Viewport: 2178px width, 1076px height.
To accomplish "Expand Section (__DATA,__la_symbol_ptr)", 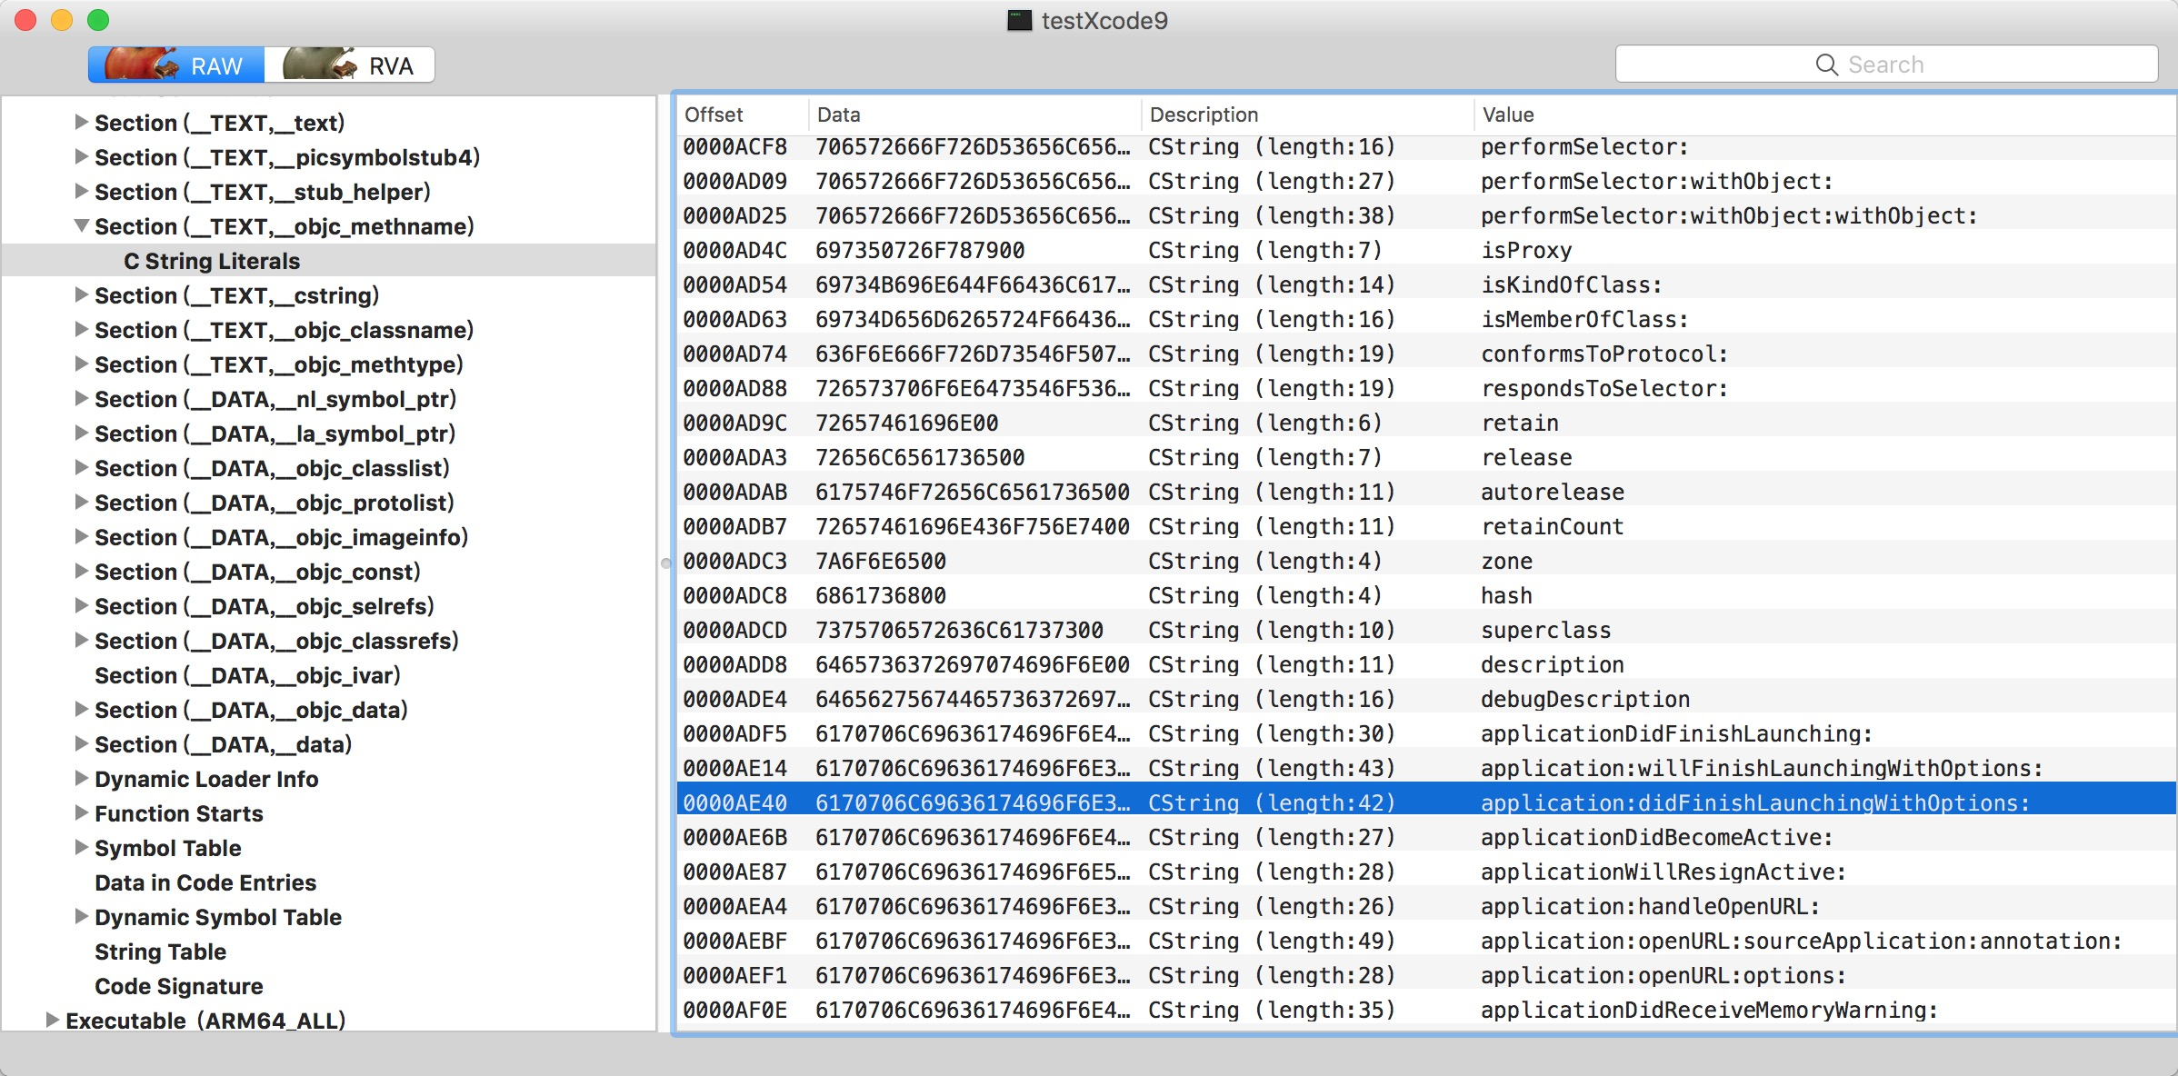I will coord(81,433).
